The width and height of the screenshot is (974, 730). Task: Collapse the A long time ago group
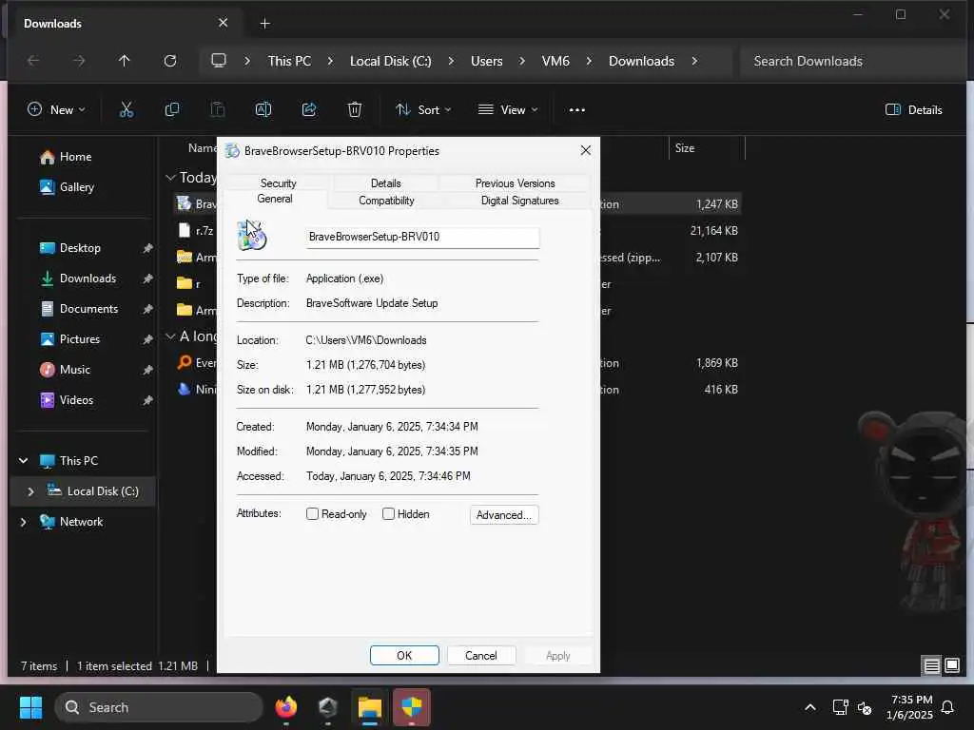point(170,336)
